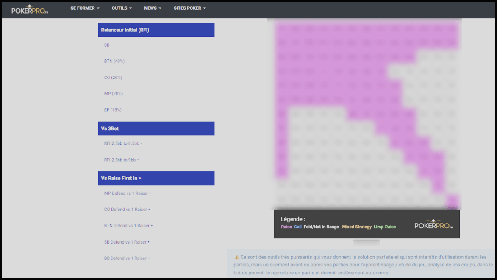Expand BTN Defend vs 1 Raiser
Screen dimensions: 497x280
tap(128, 226)
